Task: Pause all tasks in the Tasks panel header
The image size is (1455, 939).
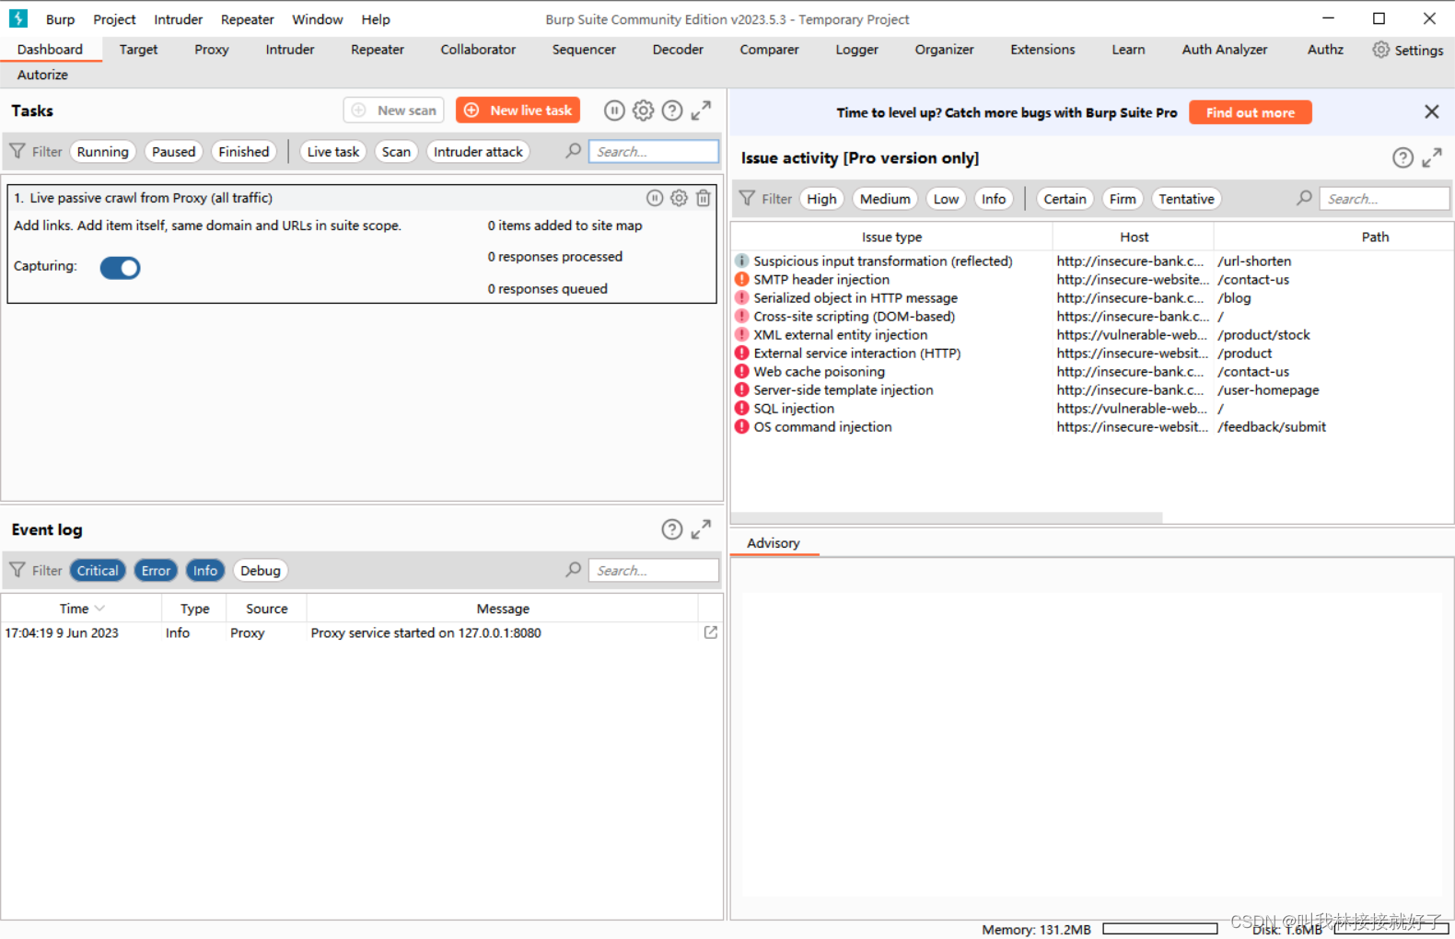Action: tap(614, 110)
